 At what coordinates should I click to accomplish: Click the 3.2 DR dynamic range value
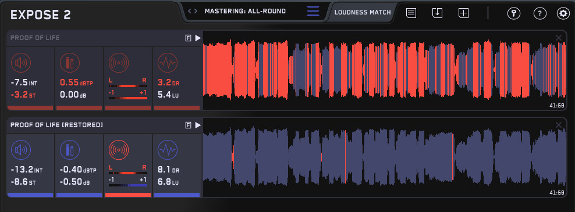point(168,82)
